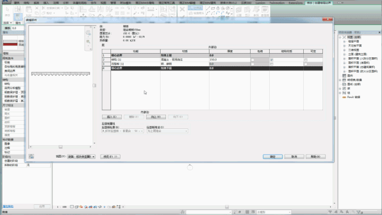Close the project browser panel
382x215 pixels.
click(380, 32)
